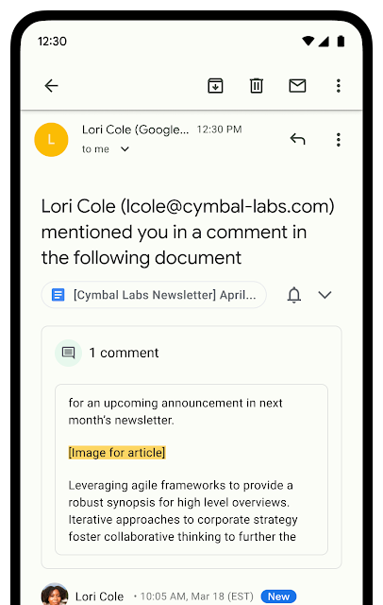Click the battery icon in status bar
Screen dimensions: 383x605
[341, 41]
